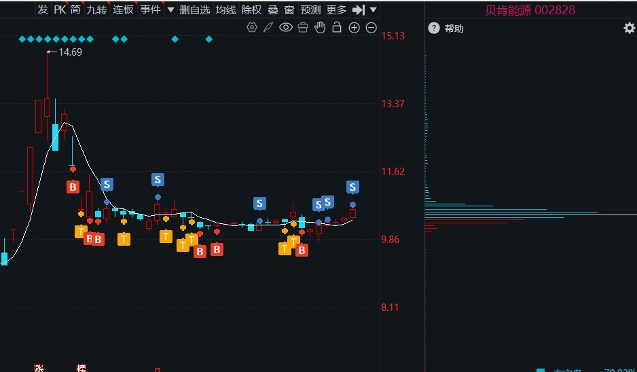This screenshot has width=637, height=372.
Task: Open the 更多 more menu
Action: coord(336,10)
